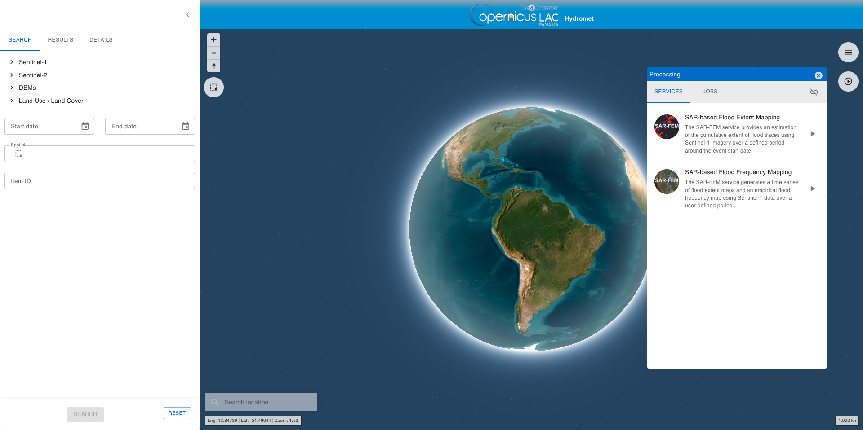Zoom in on the map
The width and height of the screenshot is (863, 430).
coord(214,40)
